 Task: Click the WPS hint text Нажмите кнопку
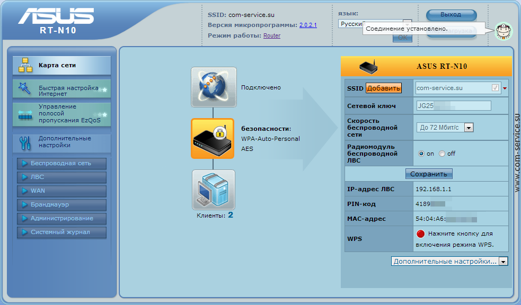click(x=455, y=239)
